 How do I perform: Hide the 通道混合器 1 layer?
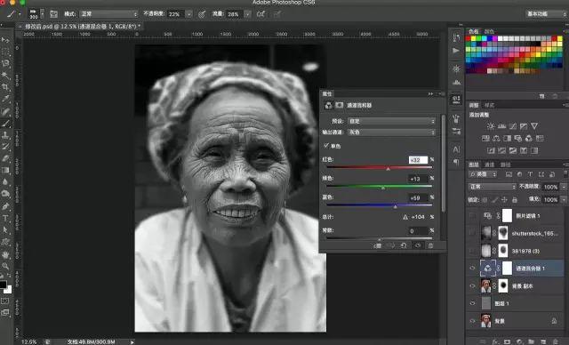[472, 269]
